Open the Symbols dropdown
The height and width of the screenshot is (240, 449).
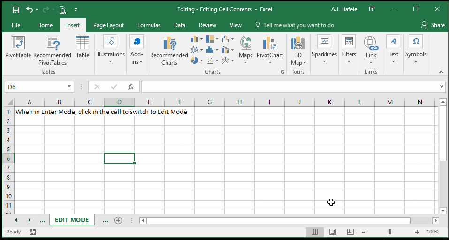[416, 50]
